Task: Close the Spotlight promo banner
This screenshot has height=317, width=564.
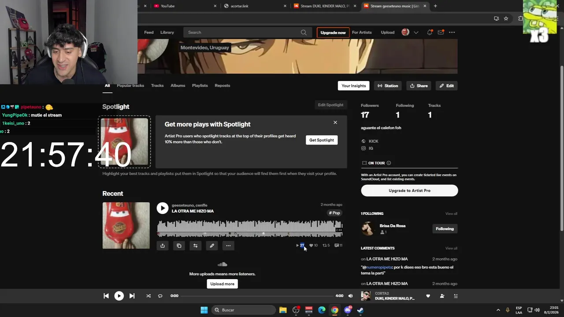Action: click(335, 122)
